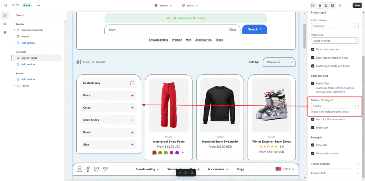This screenshot has height=181, width=365.
Task: Click the Instagram icon in footer
Action: coord(79,169)
